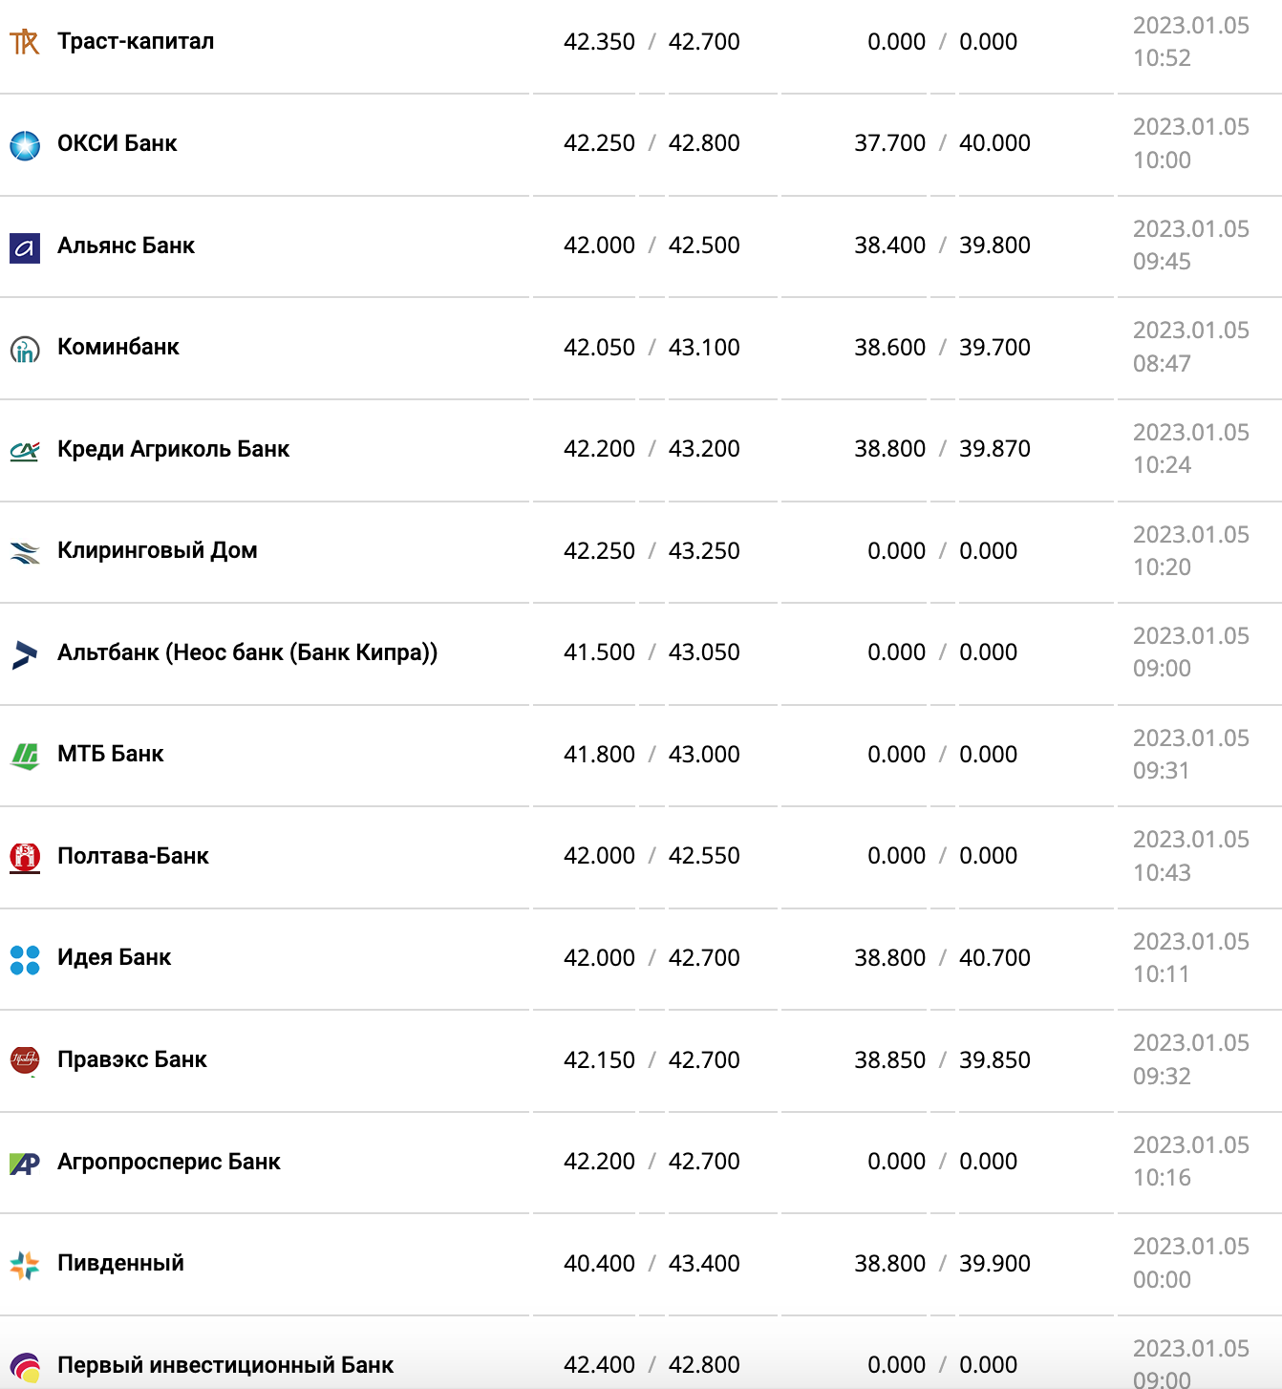This screenshot has width=1282, height=1389.
Task: Click Идея Банк's 40.700 rate value
Action: click(x=994, y=958)
